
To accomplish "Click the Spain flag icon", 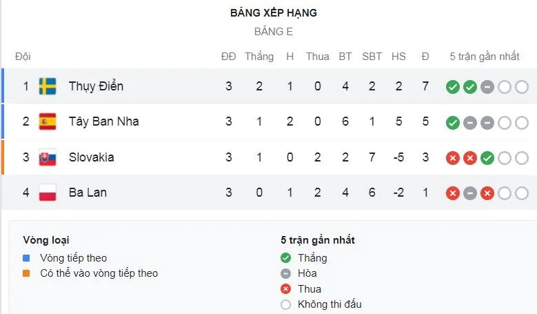I will (48, 121).
